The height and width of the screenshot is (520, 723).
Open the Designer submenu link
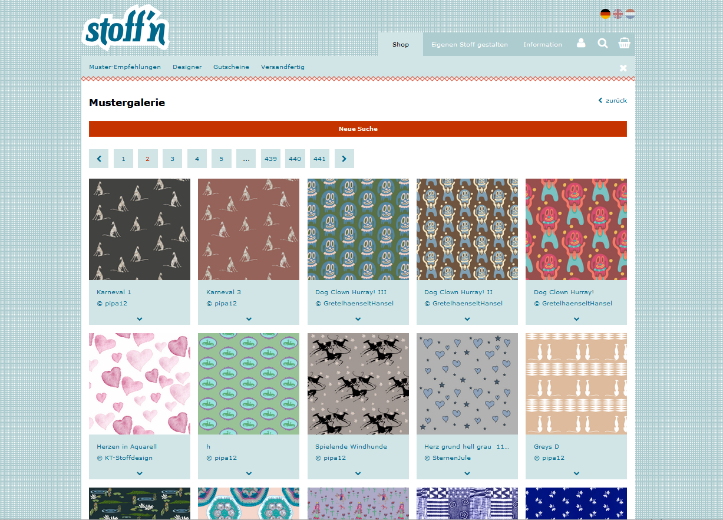click(187, 67)
